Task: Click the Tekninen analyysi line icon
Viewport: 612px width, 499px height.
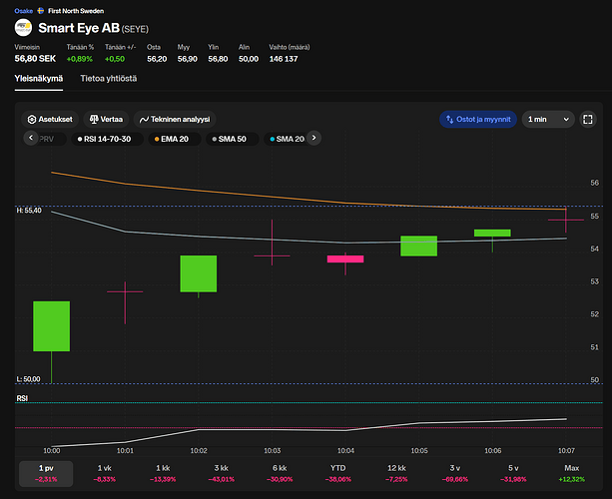Action: coord(144,120)
